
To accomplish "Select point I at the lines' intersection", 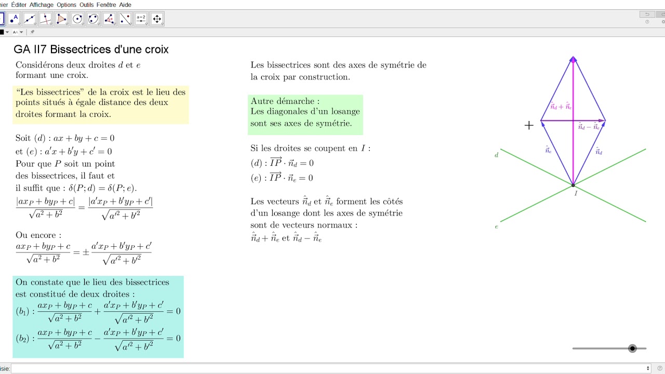I will pos(573,185).
